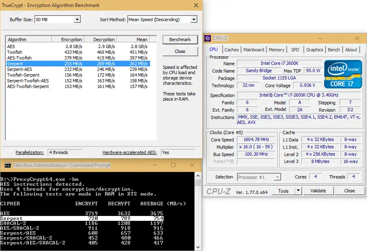Click the Threads count field in CPU-Z
The height and width of the screenshot is (251, 367).
pyautogui.click(x=354, y=177)
